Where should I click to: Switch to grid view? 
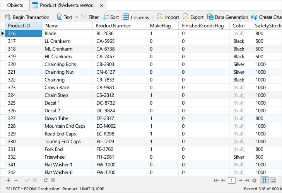(x=264, y=180)
